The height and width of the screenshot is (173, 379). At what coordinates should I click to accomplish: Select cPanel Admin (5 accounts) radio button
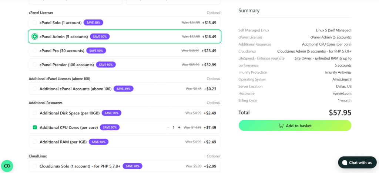35,36
